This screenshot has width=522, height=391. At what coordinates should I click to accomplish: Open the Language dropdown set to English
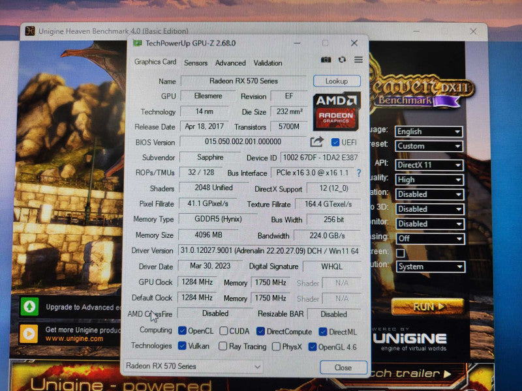429,132
